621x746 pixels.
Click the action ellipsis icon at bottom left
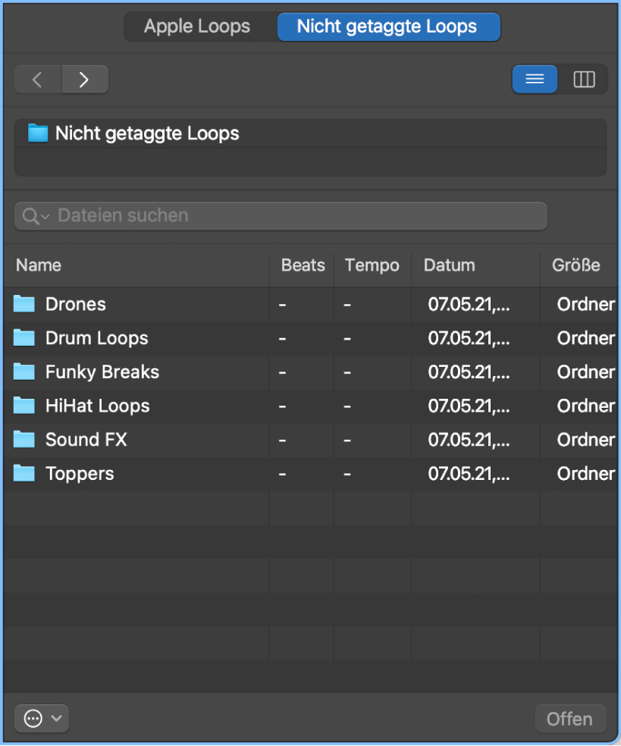pos(31,718)
